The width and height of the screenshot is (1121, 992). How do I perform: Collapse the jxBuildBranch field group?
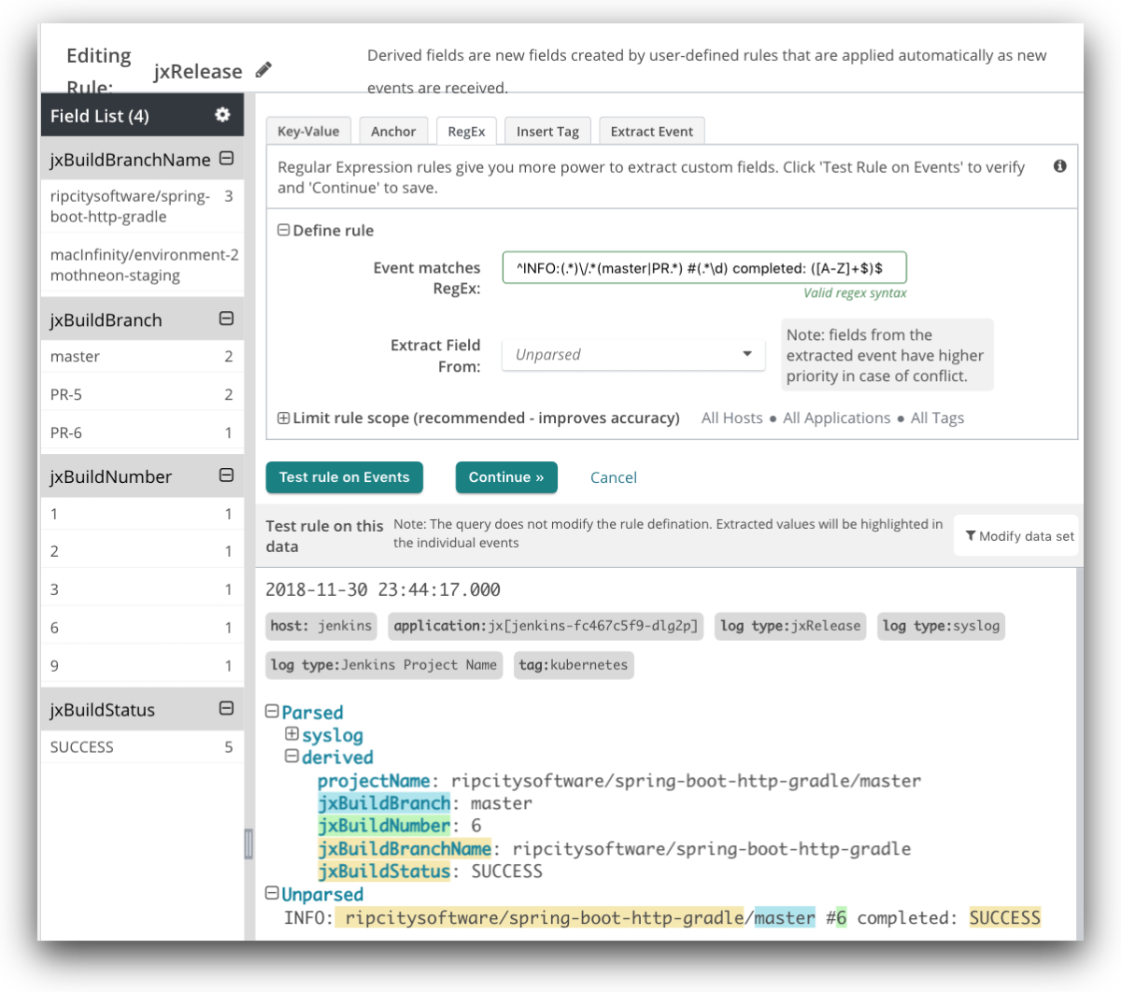point(225,319)
